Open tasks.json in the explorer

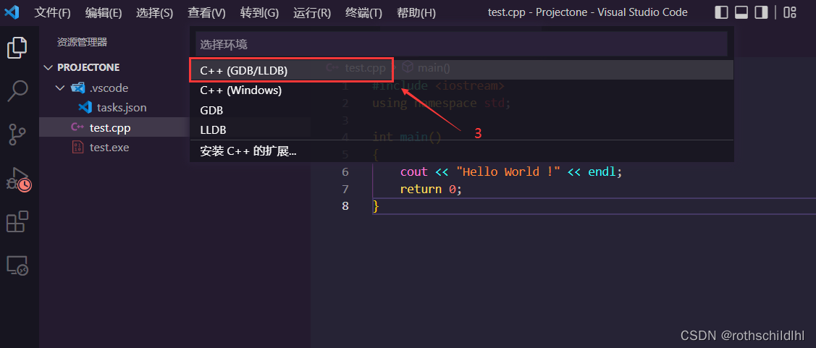[x=121, y=108]
